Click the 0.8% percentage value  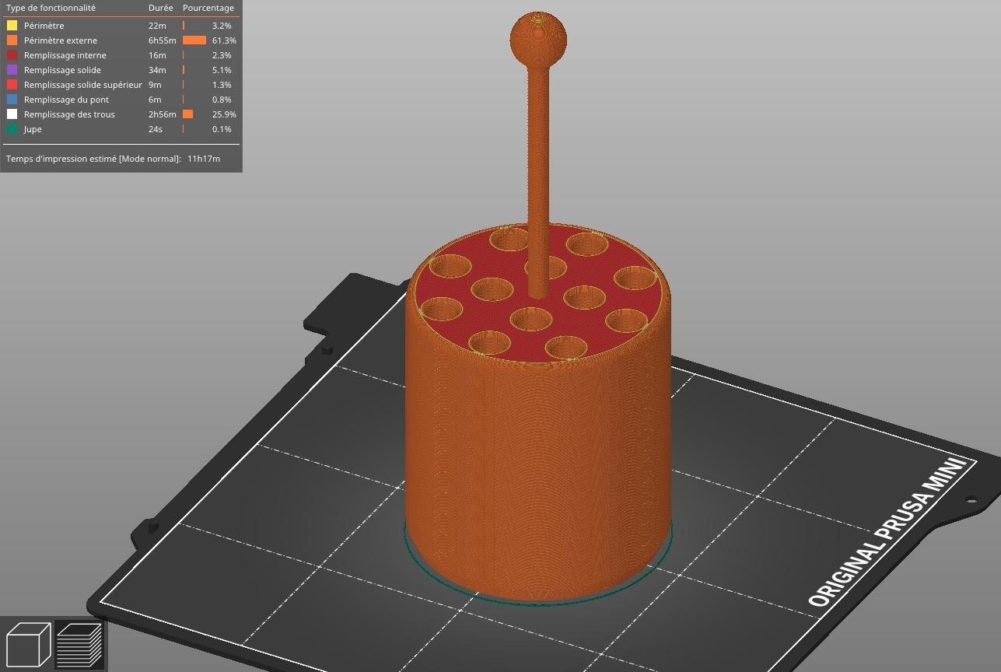tap(222, 100)
